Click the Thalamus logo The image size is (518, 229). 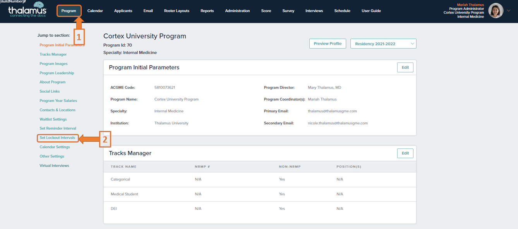pos(27,10)
